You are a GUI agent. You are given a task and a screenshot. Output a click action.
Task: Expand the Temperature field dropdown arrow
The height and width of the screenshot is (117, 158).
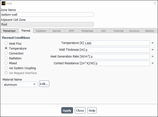click(152, 43)
